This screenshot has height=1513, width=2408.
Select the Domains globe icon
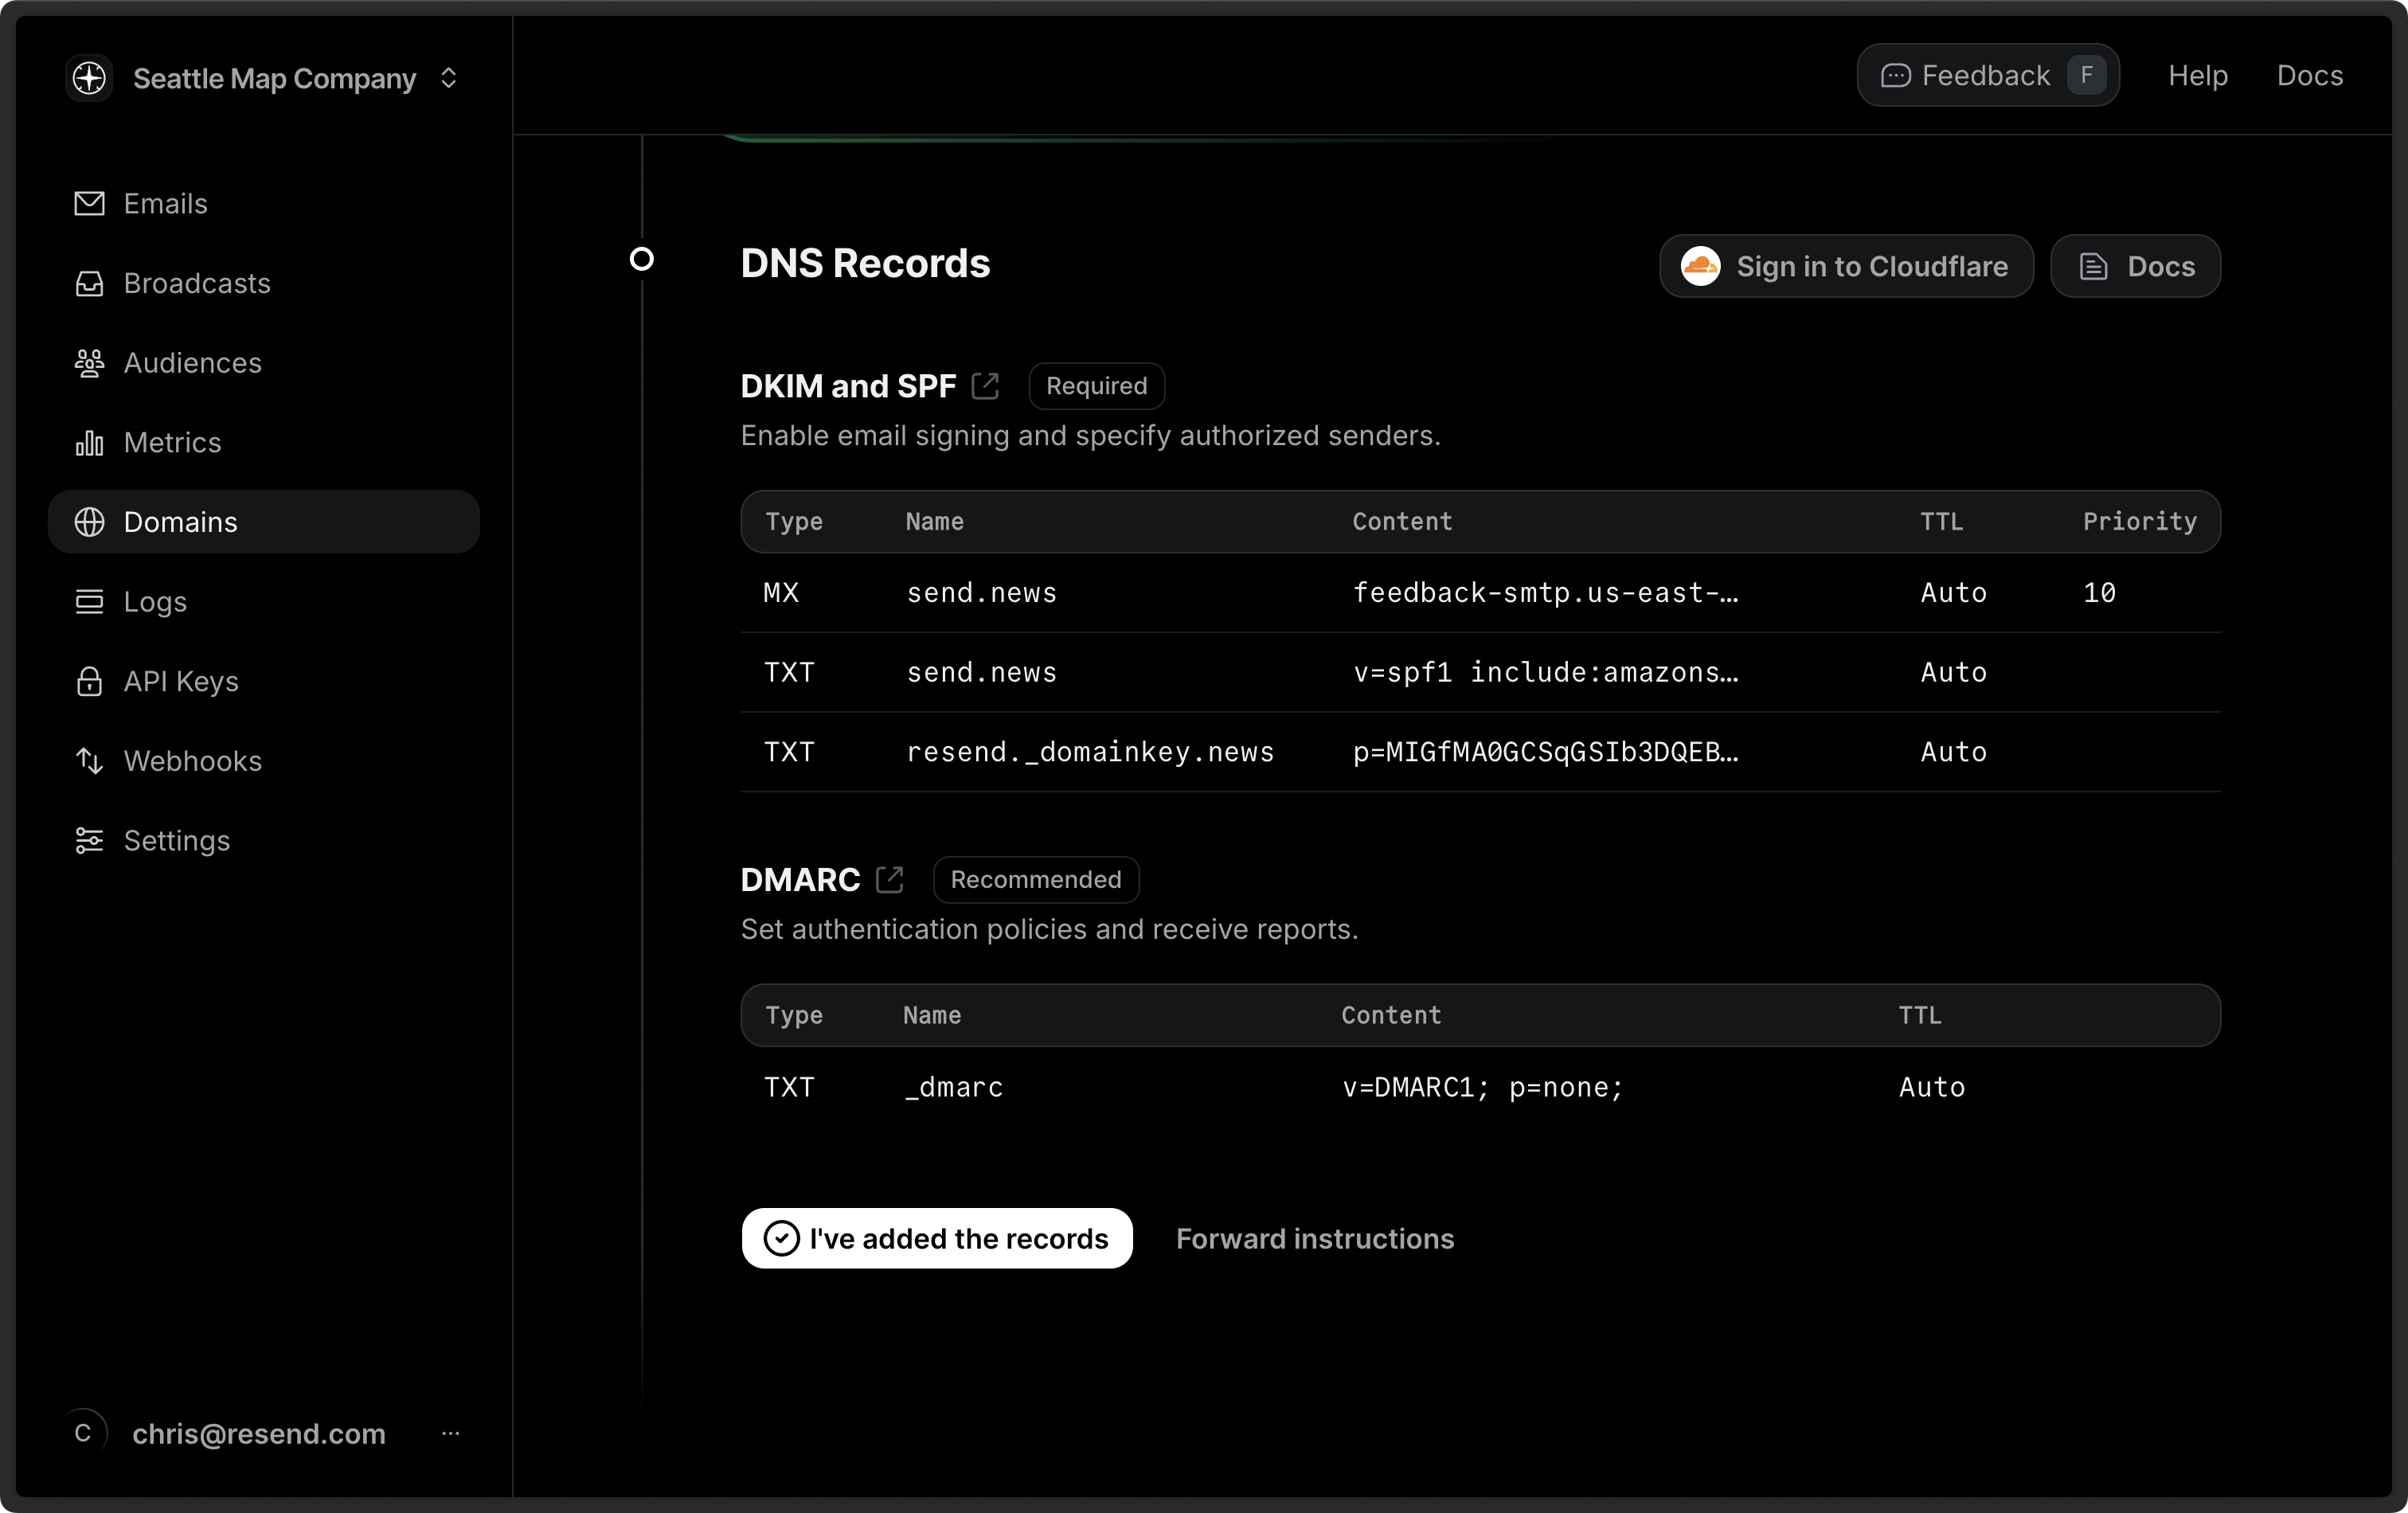tap(89, 522)
